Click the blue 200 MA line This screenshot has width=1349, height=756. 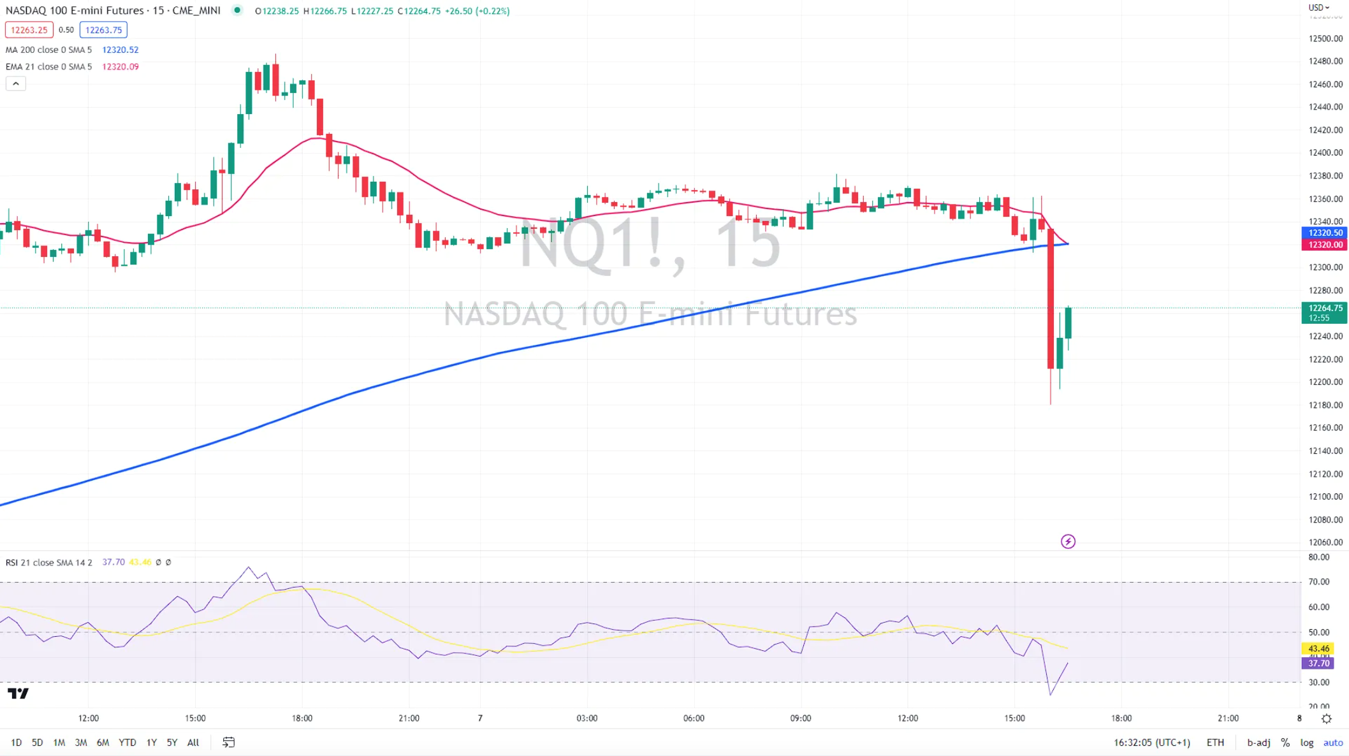click(497, 354)
